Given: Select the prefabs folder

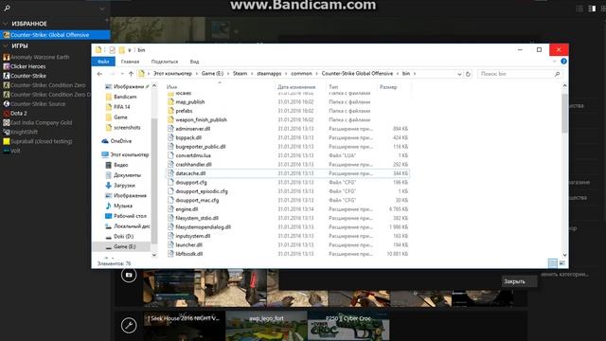Looking at the screenshot, I should pos(184,111).
